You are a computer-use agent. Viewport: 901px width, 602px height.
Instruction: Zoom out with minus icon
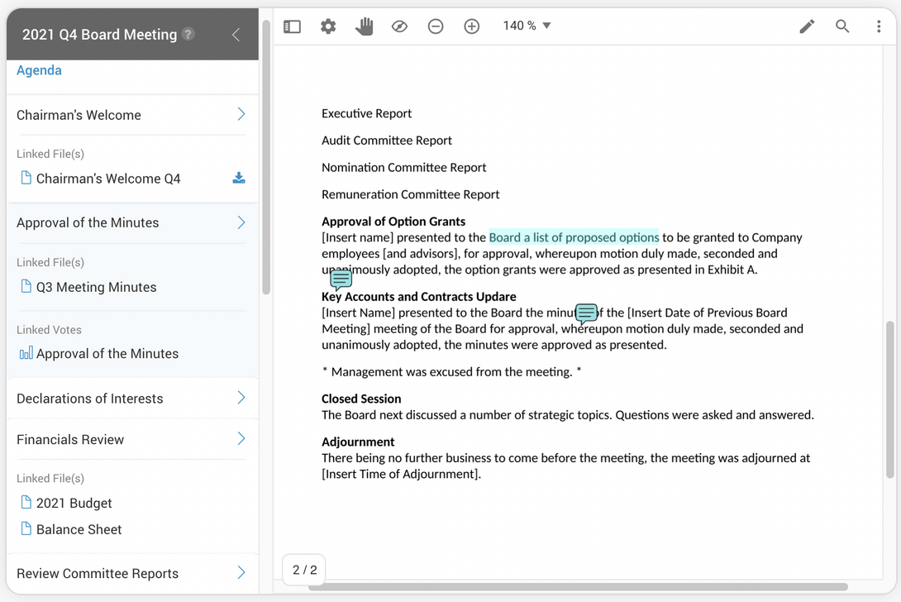[x=436, y=26]
